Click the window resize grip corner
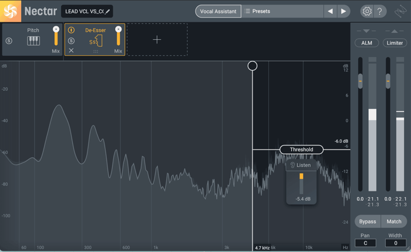 [408, 248]
